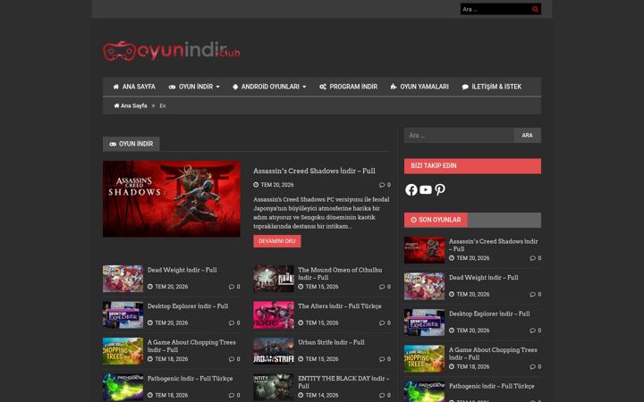Open the large Assassin's Creed Shadows featured image
Viewport: 644px width, 402px height.
click(171, 199)
